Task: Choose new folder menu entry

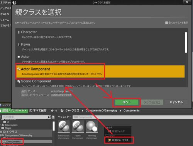Action: point(118,131)
